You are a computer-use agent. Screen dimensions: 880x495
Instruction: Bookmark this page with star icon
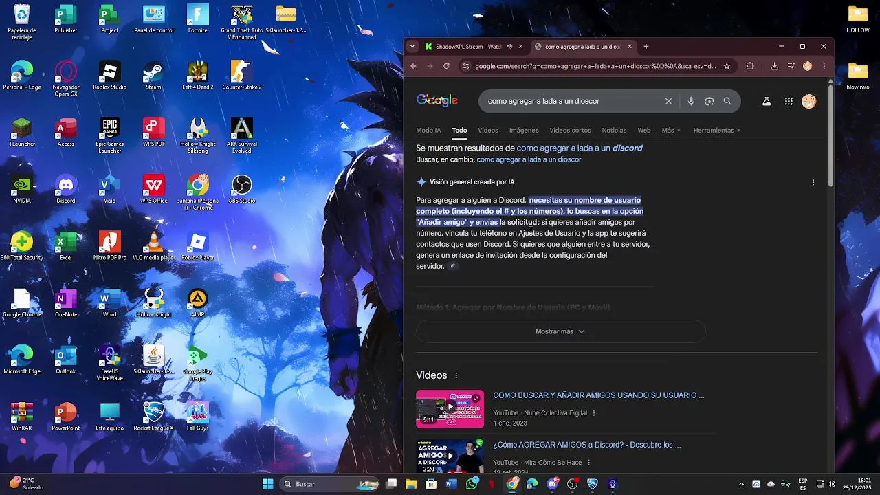727,66
